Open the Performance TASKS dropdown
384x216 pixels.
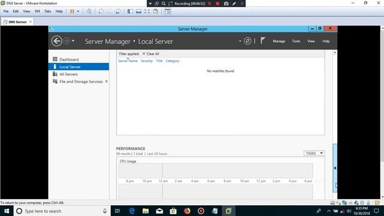tap(314, 154)
